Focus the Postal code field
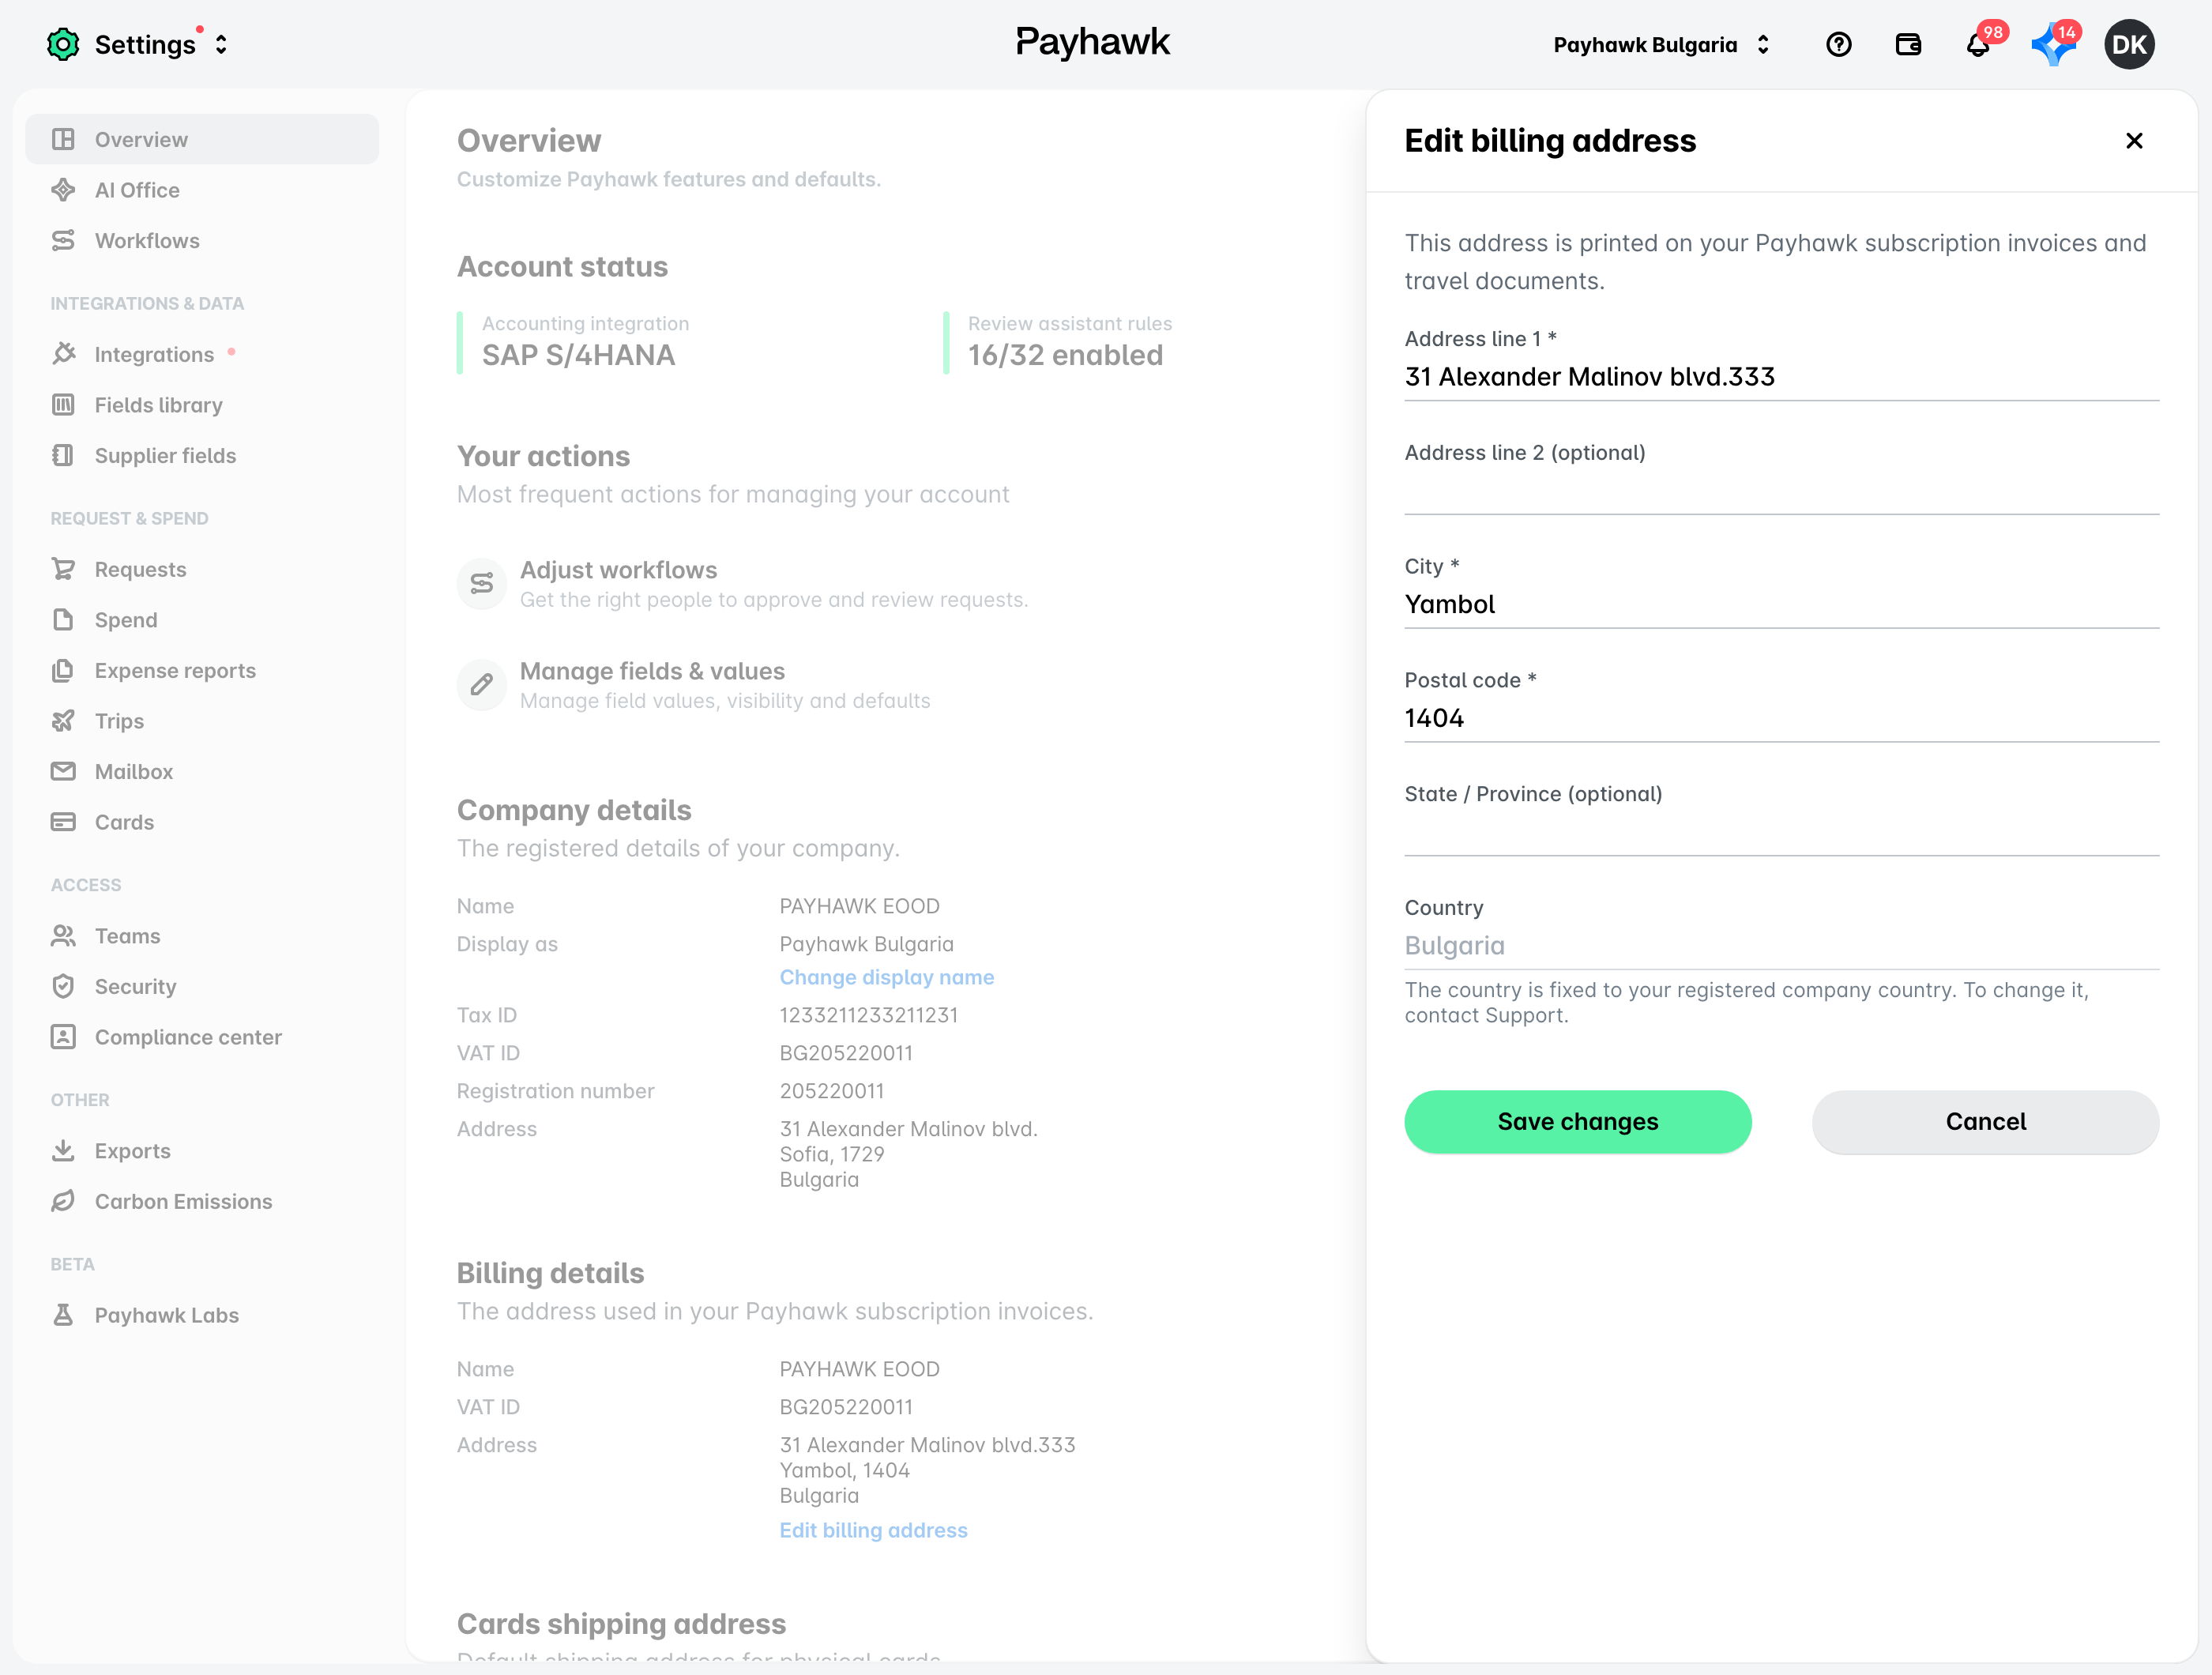This screenshot has width=2212, height=1675. (1782, 719)
